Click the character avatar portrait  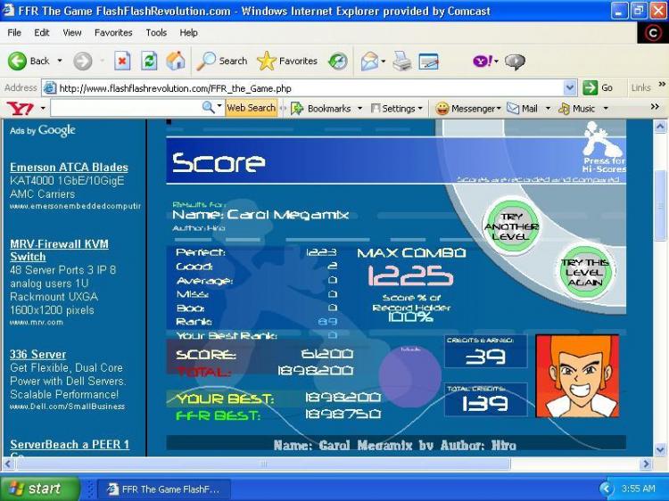[x=577, y=375]
